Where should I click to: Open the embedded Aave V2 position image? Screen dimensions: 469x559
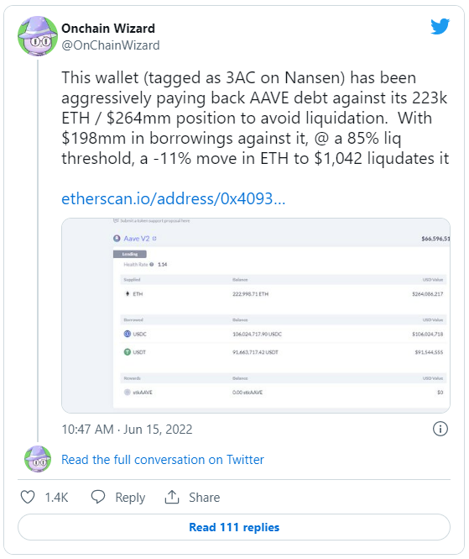tap(256, 315)
